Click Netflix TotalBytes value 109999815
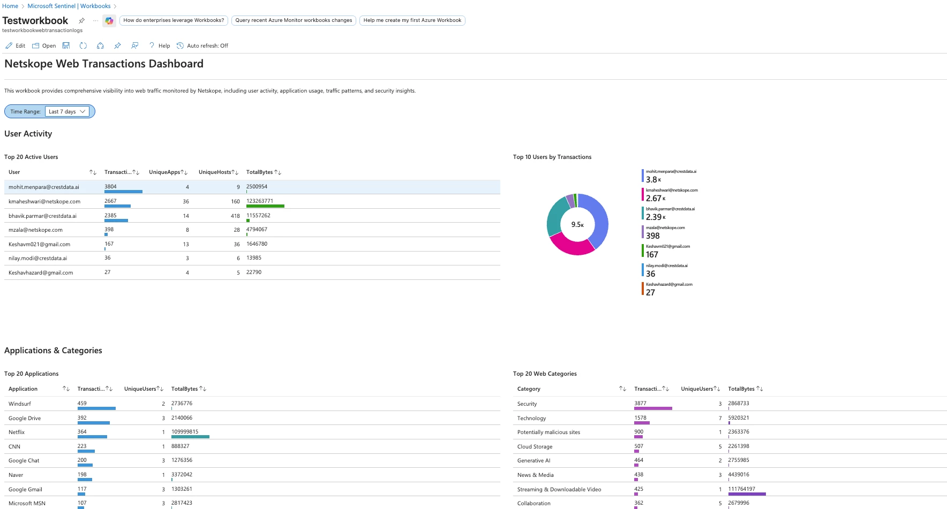Image resolution: width=947 pixels, height=509 pixels. 185,432
